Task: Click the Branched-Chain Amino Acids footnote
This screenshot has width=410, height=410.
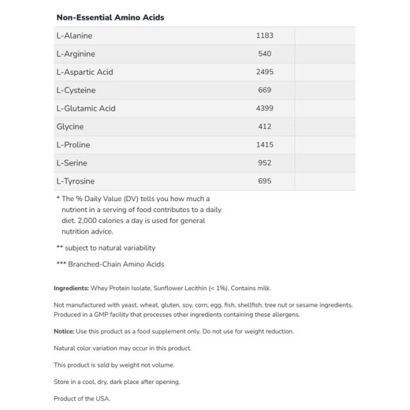Action: point(110,264)
